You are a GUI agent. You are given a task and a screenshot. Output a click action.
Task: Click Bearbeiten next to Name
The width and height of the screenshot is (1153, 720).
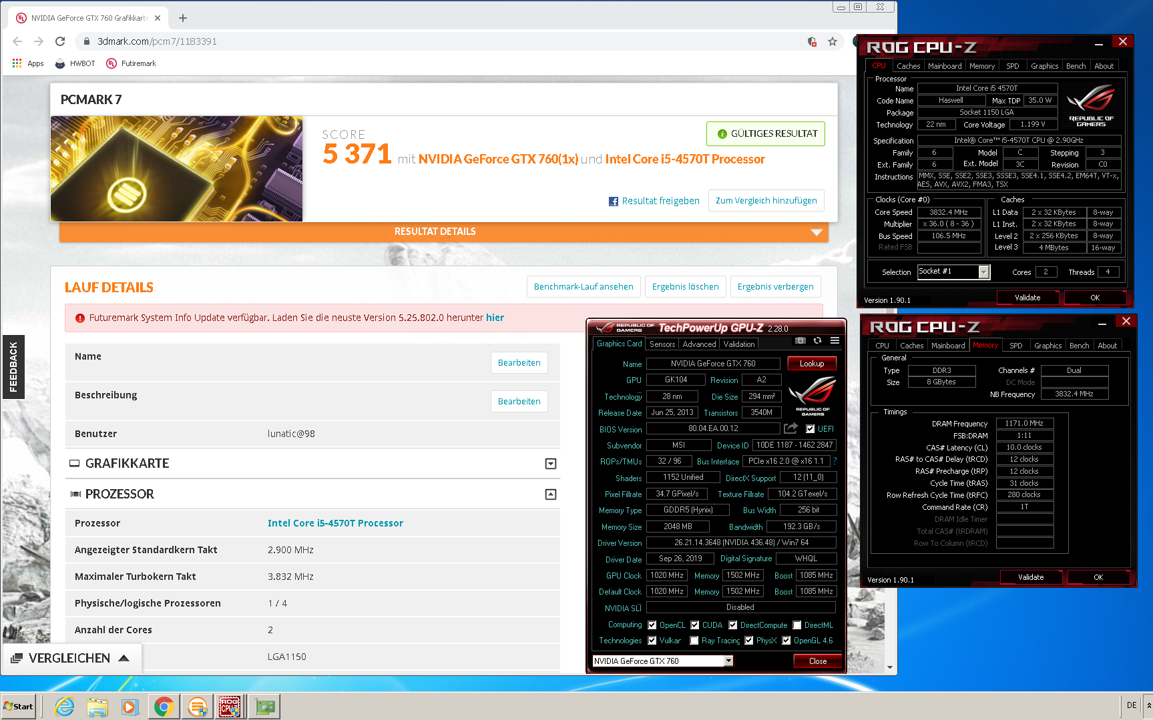click(519, 363)
